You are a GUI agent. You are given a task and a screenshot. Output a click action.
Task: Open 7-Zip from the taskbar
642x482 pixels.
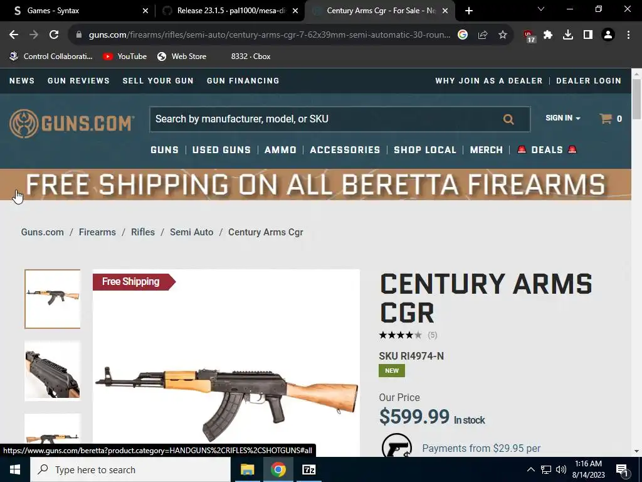point(308,469)
